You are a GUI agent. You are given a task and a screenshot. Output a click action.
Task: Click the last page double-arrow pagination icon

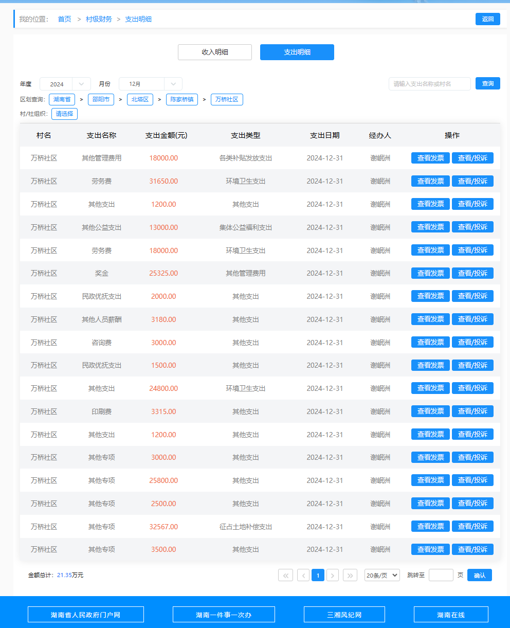350,575
